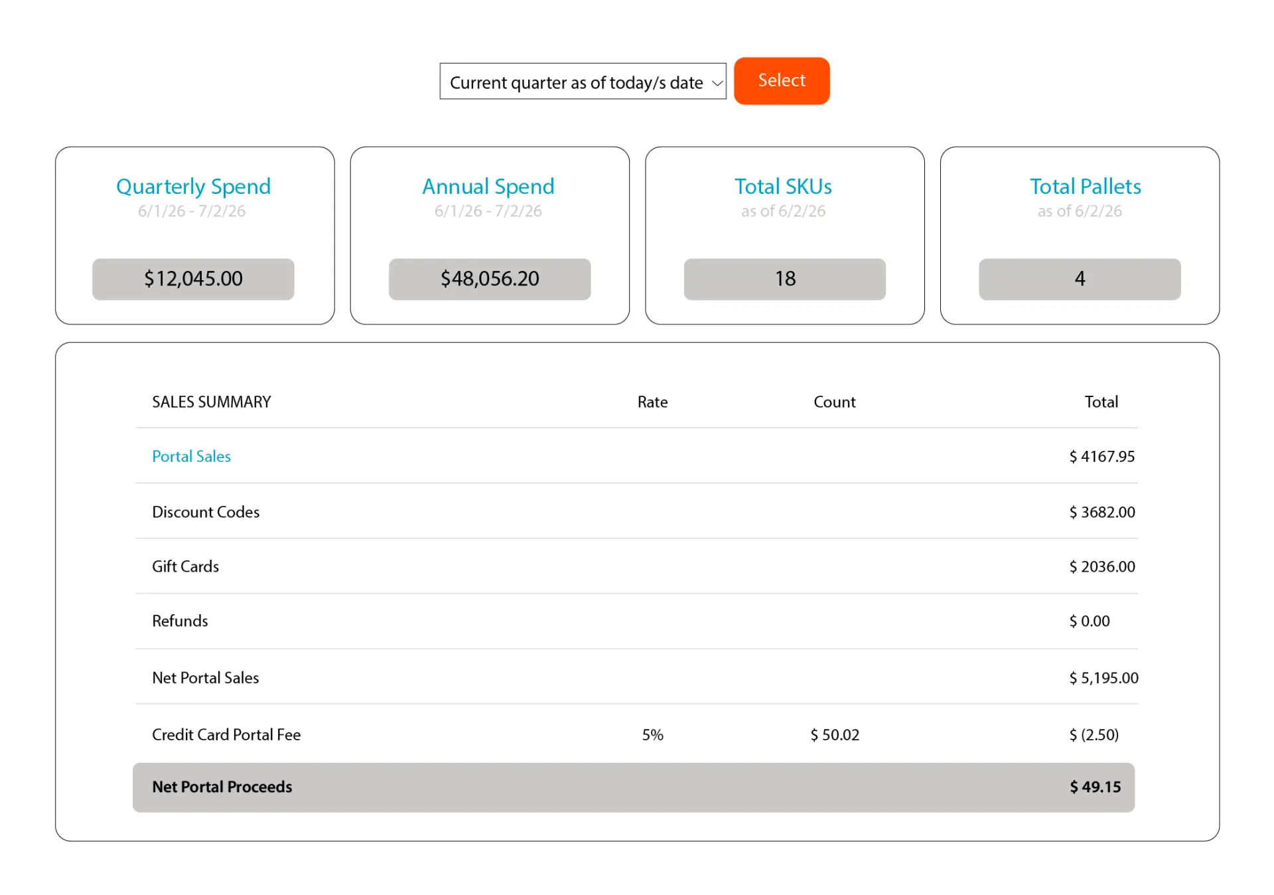The image size is (1274, 895).
Task: Click the Net Portal Sales row label
Action: pyautogui.click(x=205, y=678)
